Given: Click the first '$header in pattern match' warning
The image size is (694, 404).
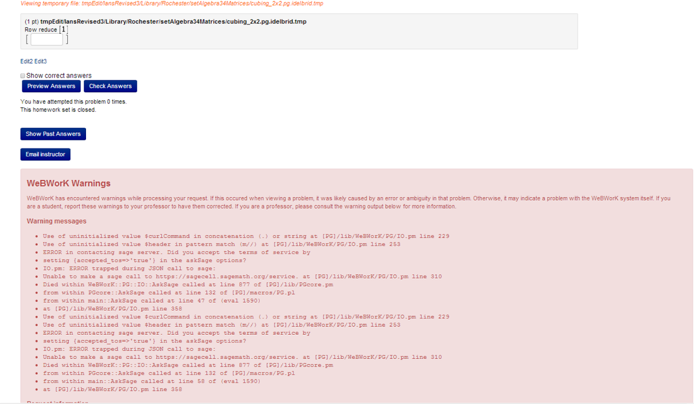Looking at the screenshot, I should [222, 244].
